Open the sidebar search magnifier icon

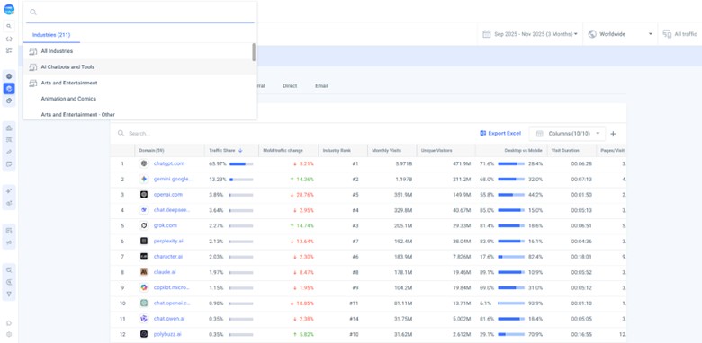click(9, 26)
